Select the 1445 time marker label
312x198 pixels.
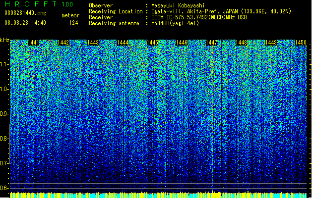(x=152, y=43)
